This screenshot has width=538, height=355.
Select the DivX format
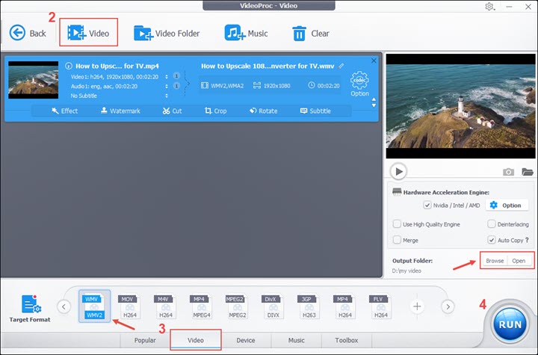tap(273, 306)
